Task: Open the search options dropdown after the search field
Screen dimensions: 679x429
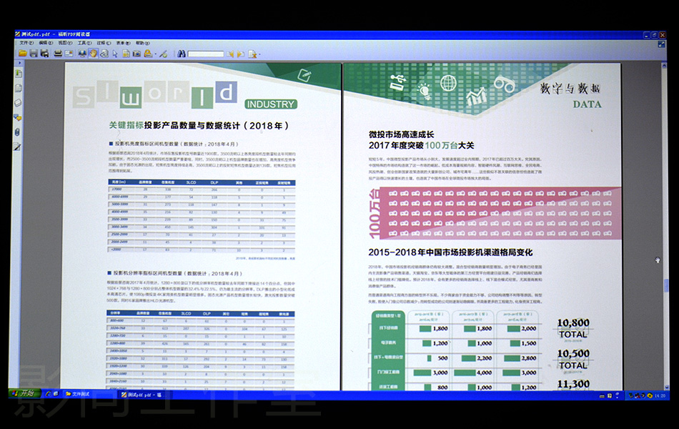Action: (x=259, y=54)
